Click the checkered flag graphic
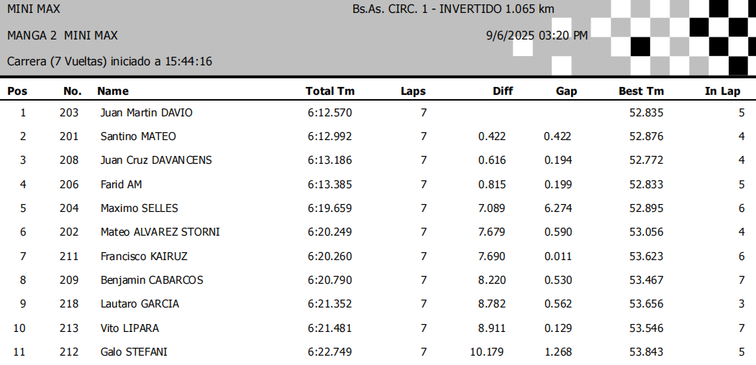 pos(676,36)
